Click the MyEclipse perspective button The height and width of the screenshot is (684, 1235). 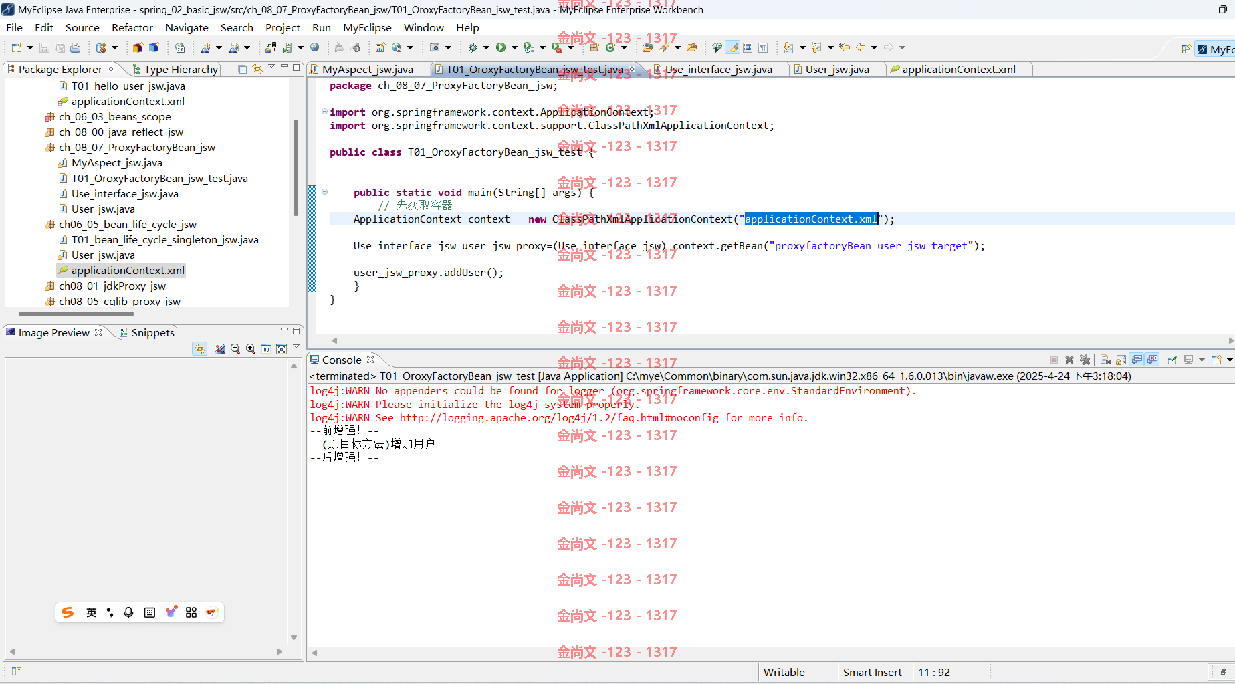pos(1216,49)
